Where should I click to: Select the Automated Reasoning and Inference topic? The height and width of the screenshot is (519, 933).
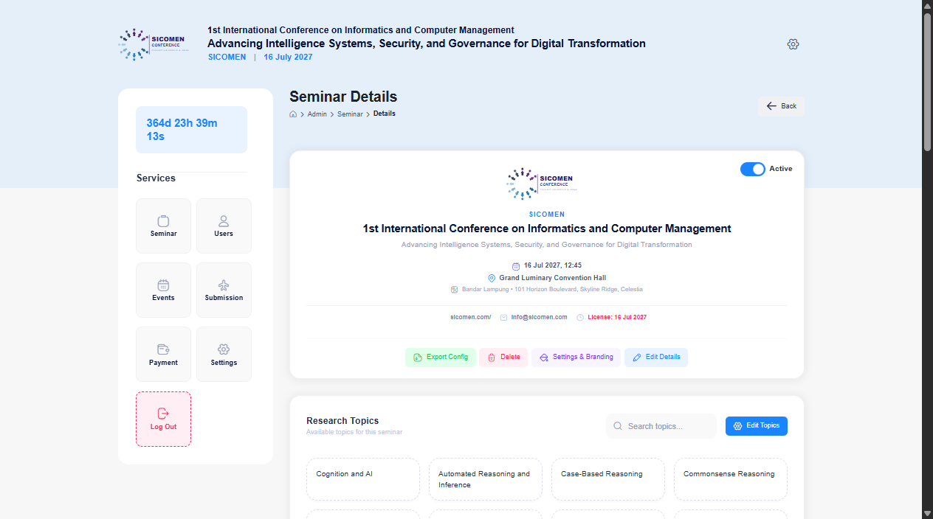click(486, 480)
